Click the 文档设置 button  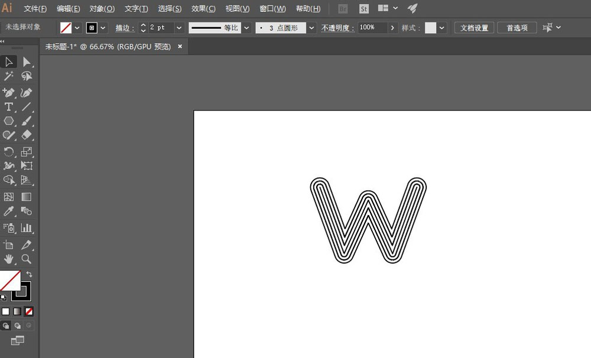coord(474,28)
